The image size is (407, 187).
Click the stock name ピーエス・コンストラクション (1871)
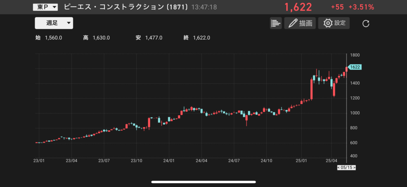click(126, 7)
